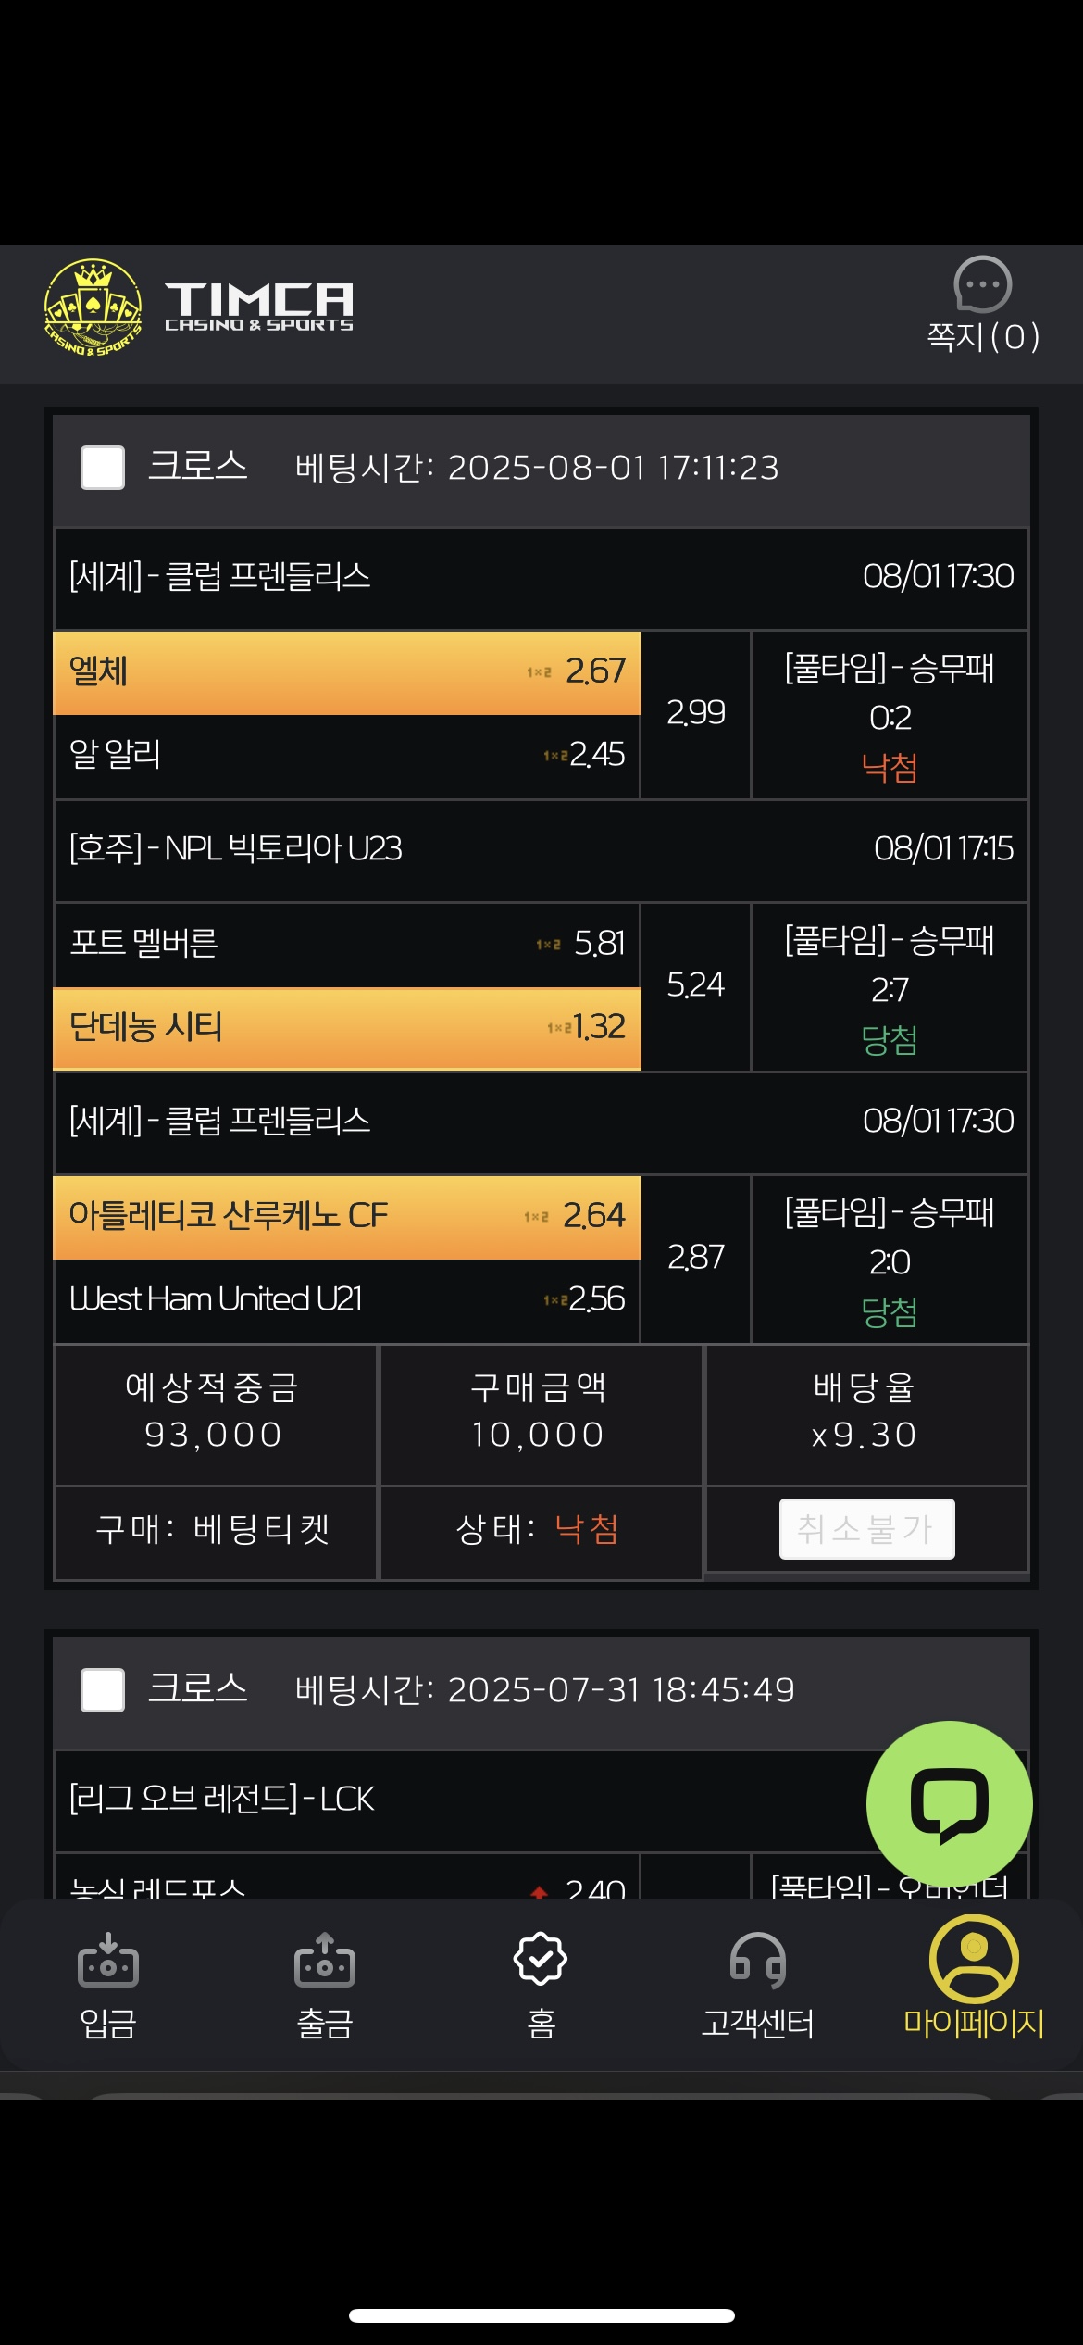Tap the 5.24 draw odds cell
This screenshot has width=1083, height=2345.
pyautogui.click(x=695, y=986)
